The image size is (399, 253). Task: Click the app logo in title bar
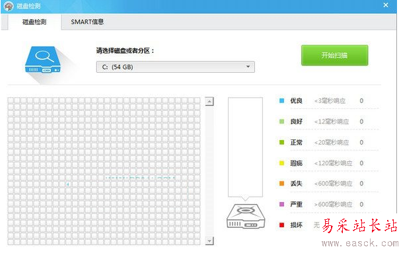(x=9, y=6)
